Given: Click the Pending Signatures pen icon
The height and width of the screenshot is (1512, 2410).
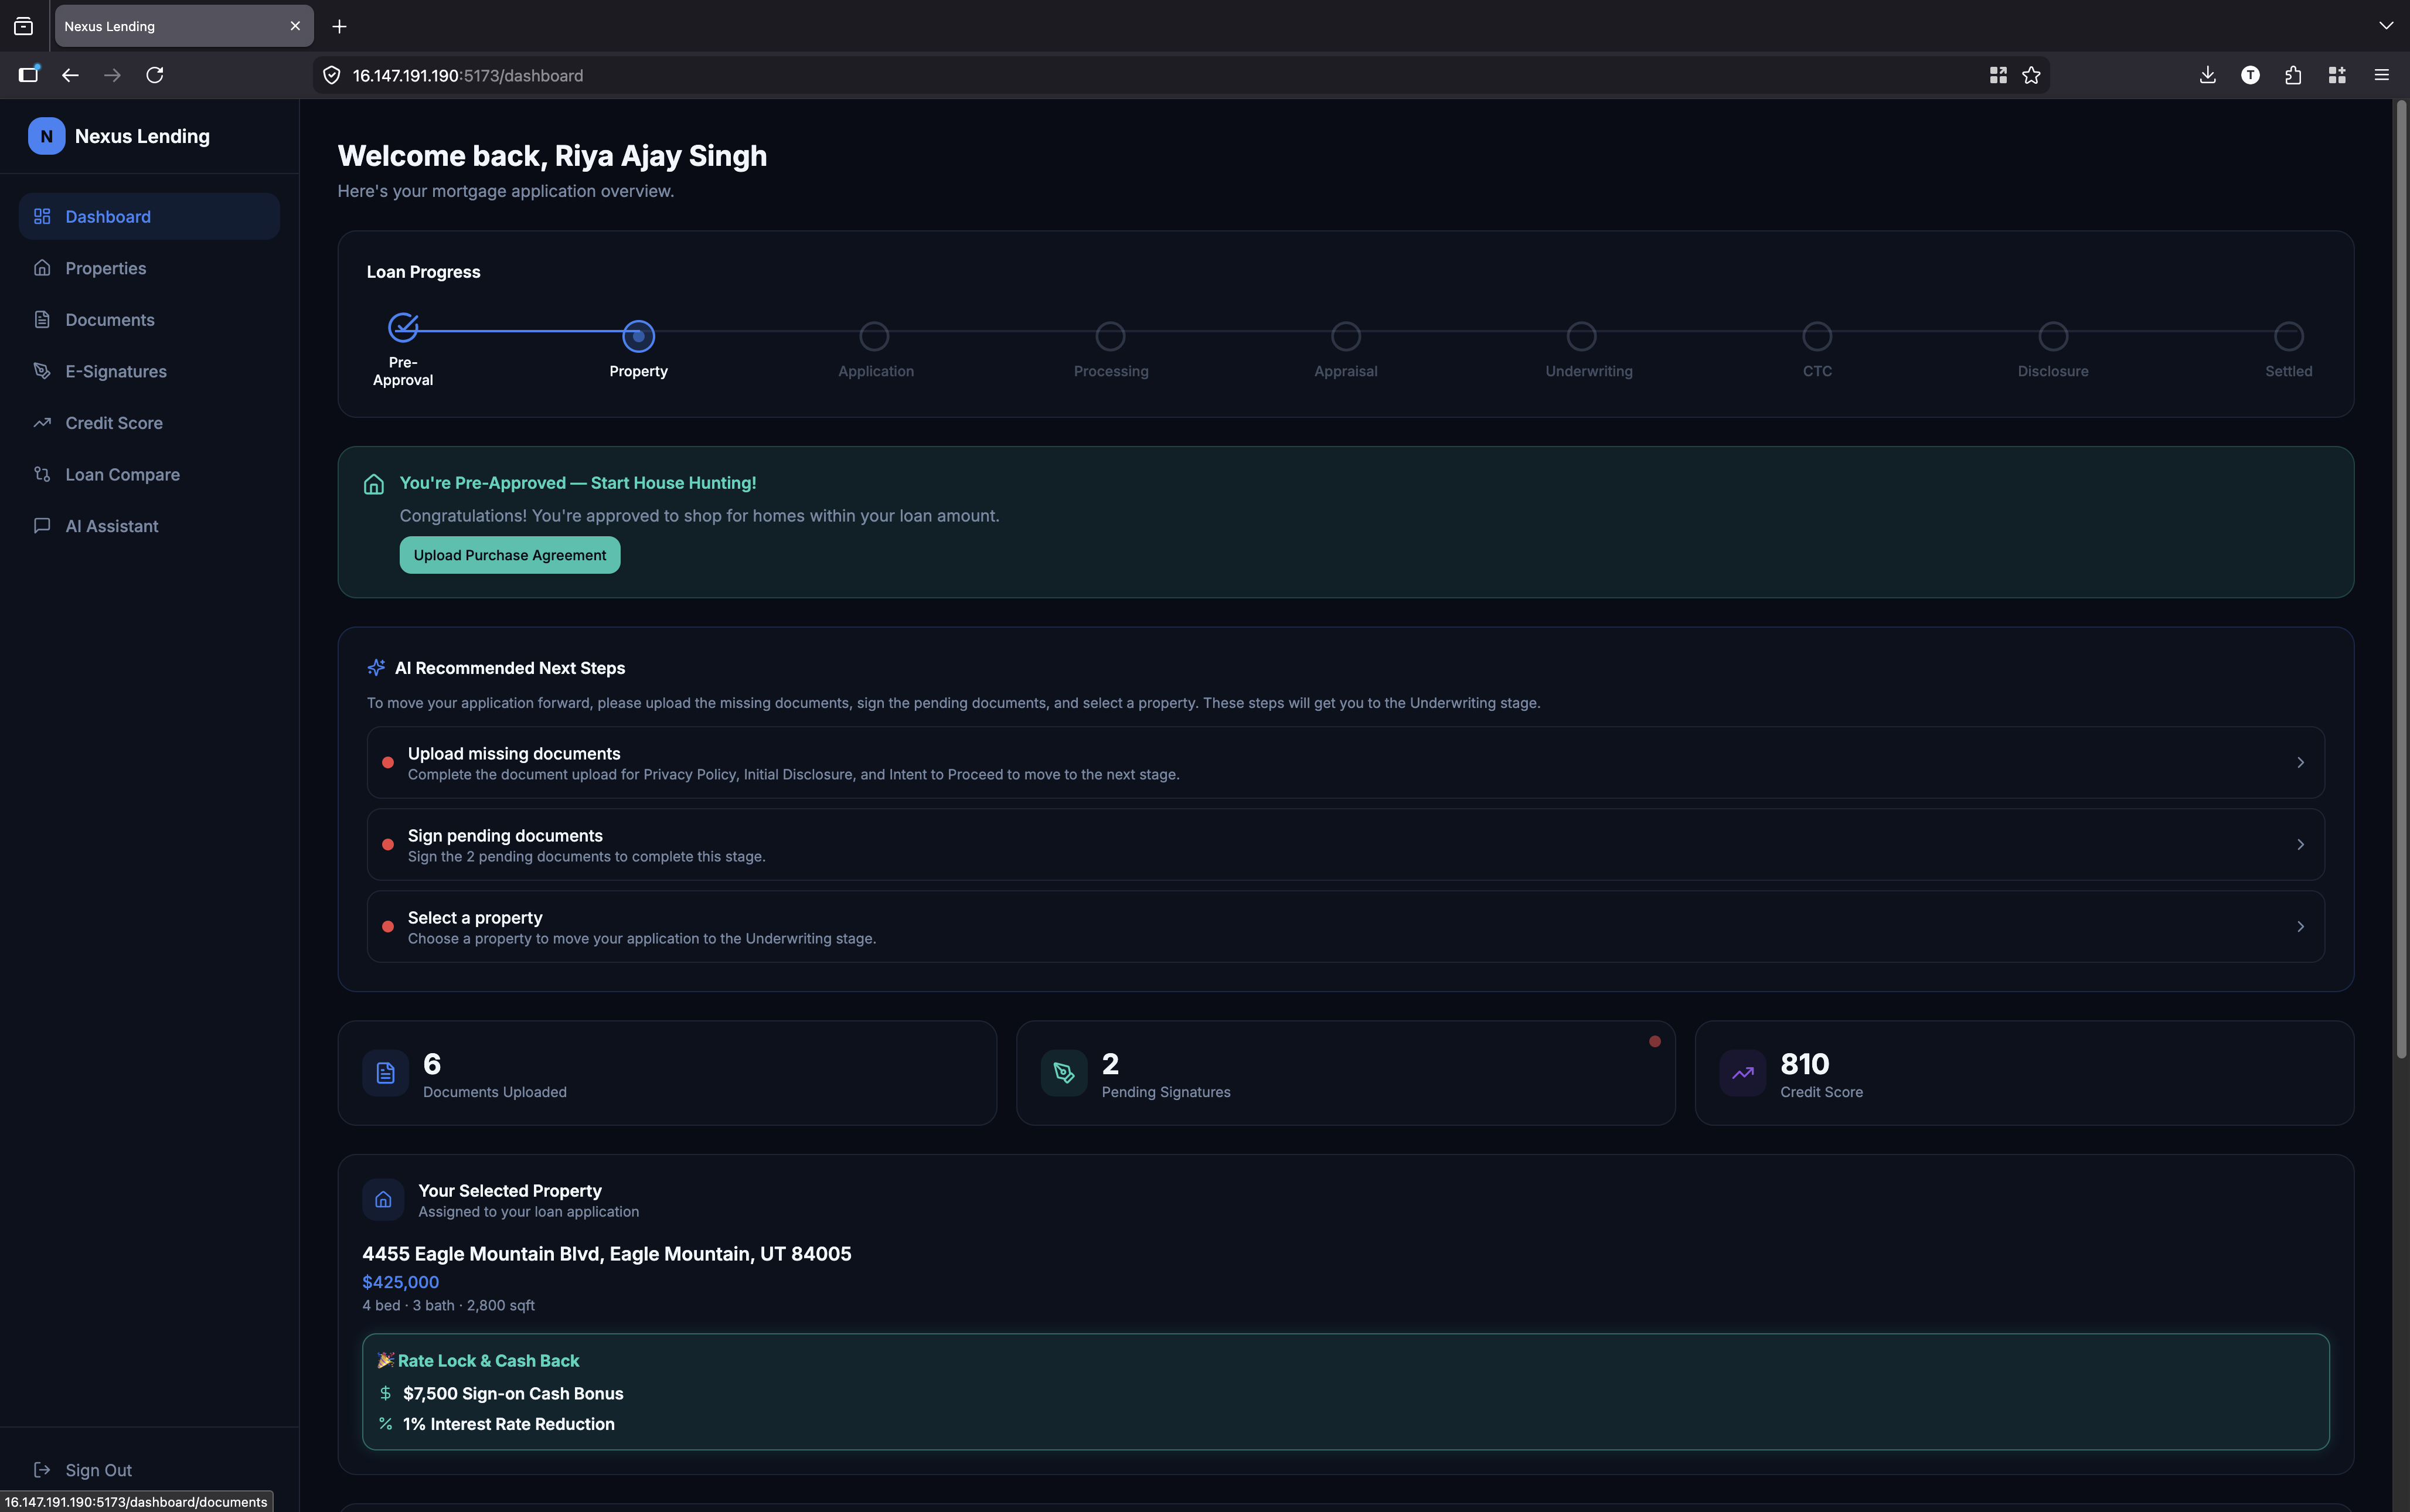Looking at the screenshot, I should tap(1064, 1073).
